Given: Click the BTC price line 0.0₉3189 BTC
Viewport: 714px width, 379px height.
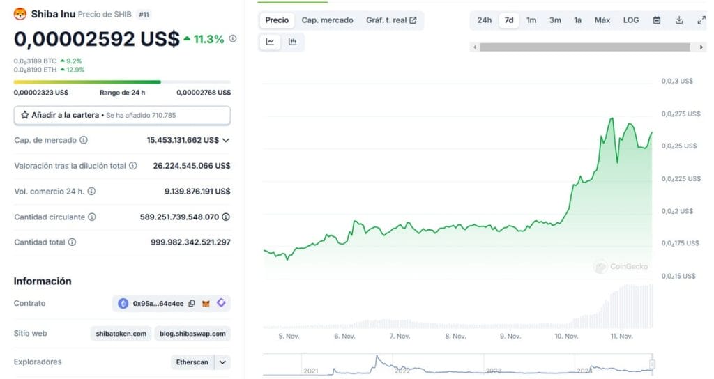Looking at the screenshot, I should 35,61.
